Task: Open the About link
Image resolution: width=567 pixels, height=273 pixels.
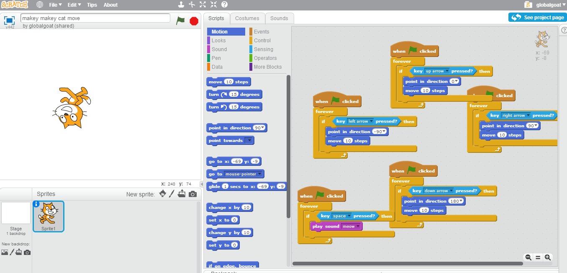Action: click(x=110, y=5)
